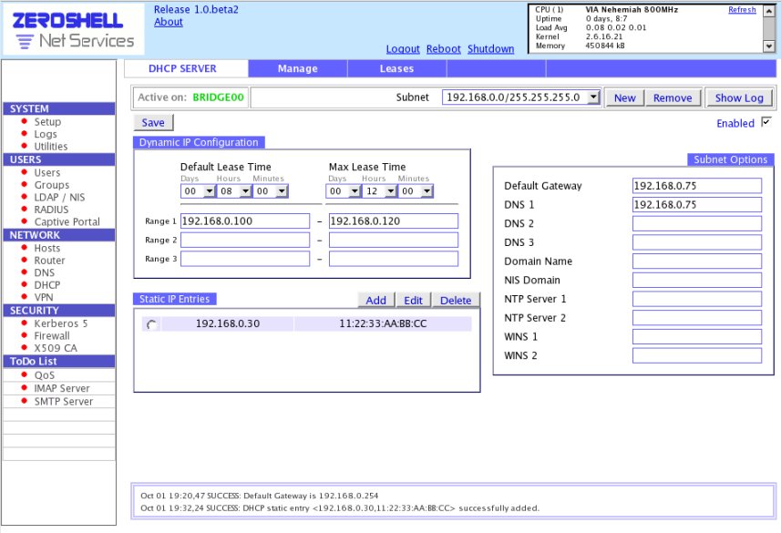The image size is (781, 533).
Task: Click the 192.168.0.30 static entry cell
Action: pos(228,323)
